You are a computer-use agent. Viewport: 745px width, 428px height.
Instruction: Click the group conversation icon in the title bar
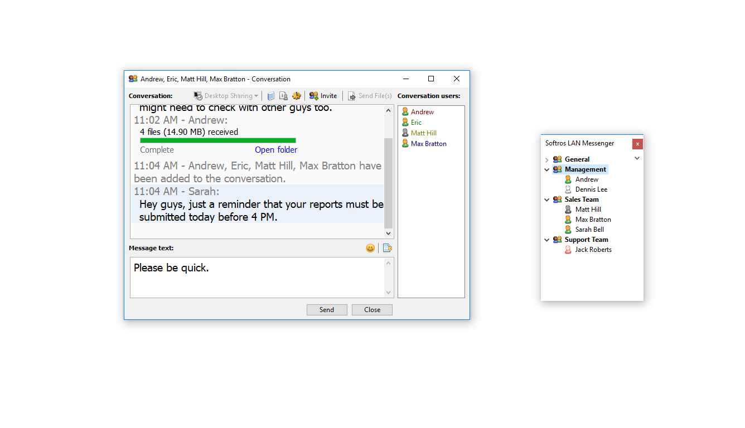pyautogui.click(x=133, y=79)
